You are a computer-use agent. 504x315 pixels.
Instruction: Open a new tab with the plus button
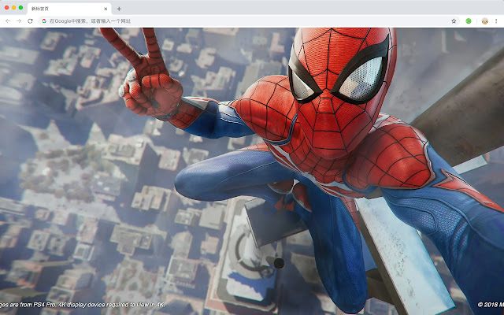click(119, 9)
